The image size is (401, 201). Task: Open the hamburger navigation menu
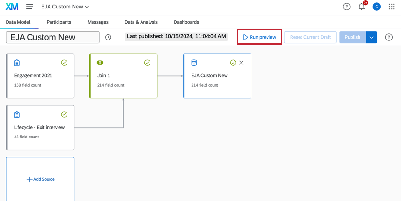[x=30, y=7]
